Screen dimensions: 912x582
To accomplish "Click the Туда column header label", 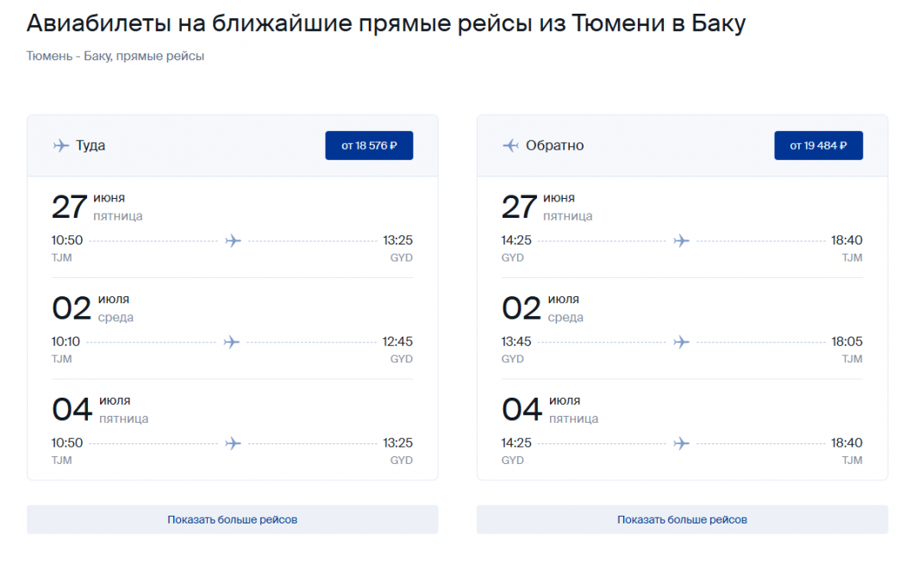I will (x=91, y=145).
